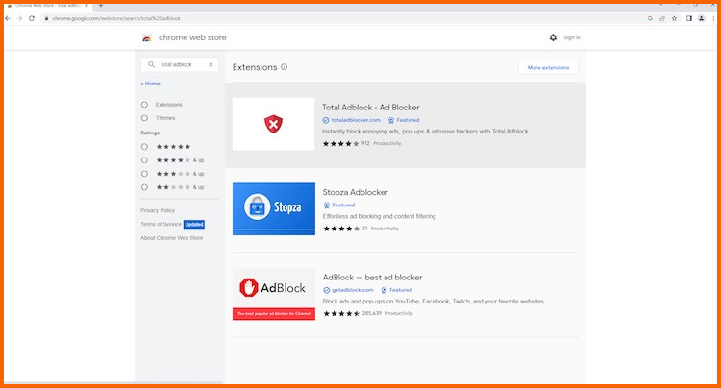Click Productivity label under Stopza
Viewport: 721px width, 388px height.
pyautogui.click(x=385, y=229)
